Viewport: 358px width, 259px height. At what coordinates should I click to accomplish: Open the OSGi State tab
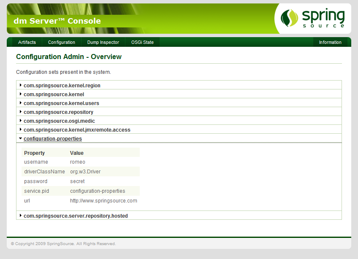click(142, 42)
